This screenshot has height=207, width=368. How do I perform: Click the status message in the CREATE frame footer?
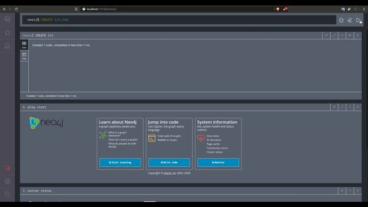pyautogui.click(x=51, y=96)
